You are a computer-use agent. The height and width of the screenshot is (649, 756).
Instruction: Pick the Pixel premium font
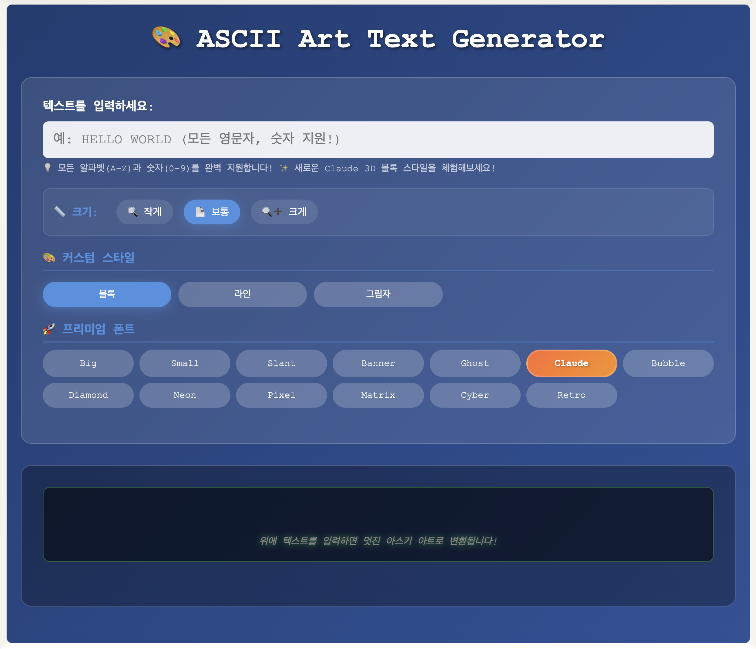(x=281, y=395)
